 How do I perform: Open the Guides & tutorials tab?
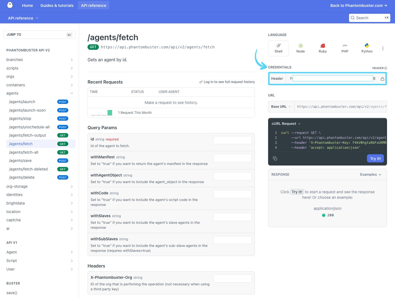(x=57, y=5)
